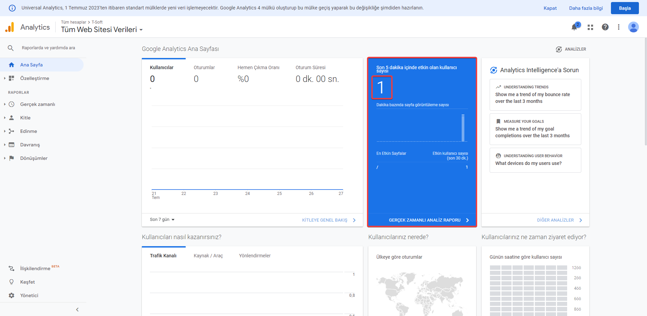Collapse the left sidebar with the chevron
Image resolution: width=647 pixels, height=316 pixels.
click(x=77, y=310)
